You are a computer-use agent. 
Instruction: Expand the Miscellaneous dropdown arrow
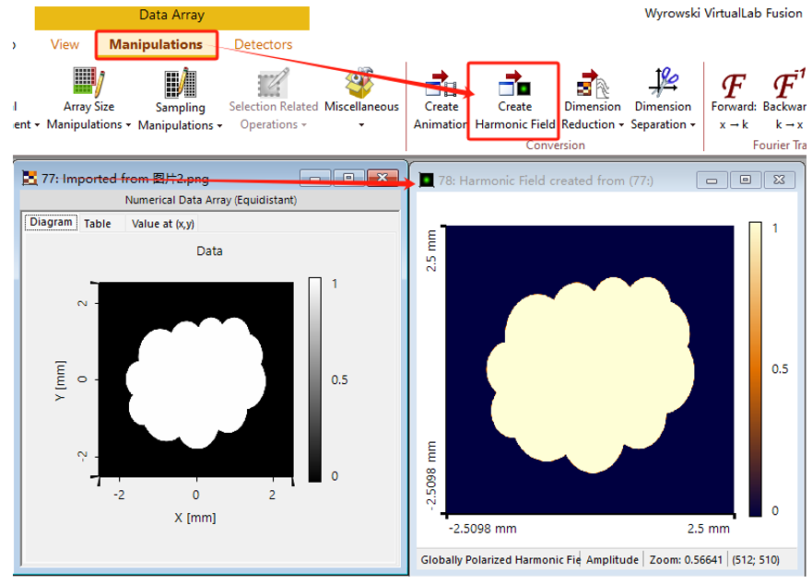(x=361, y=124)
